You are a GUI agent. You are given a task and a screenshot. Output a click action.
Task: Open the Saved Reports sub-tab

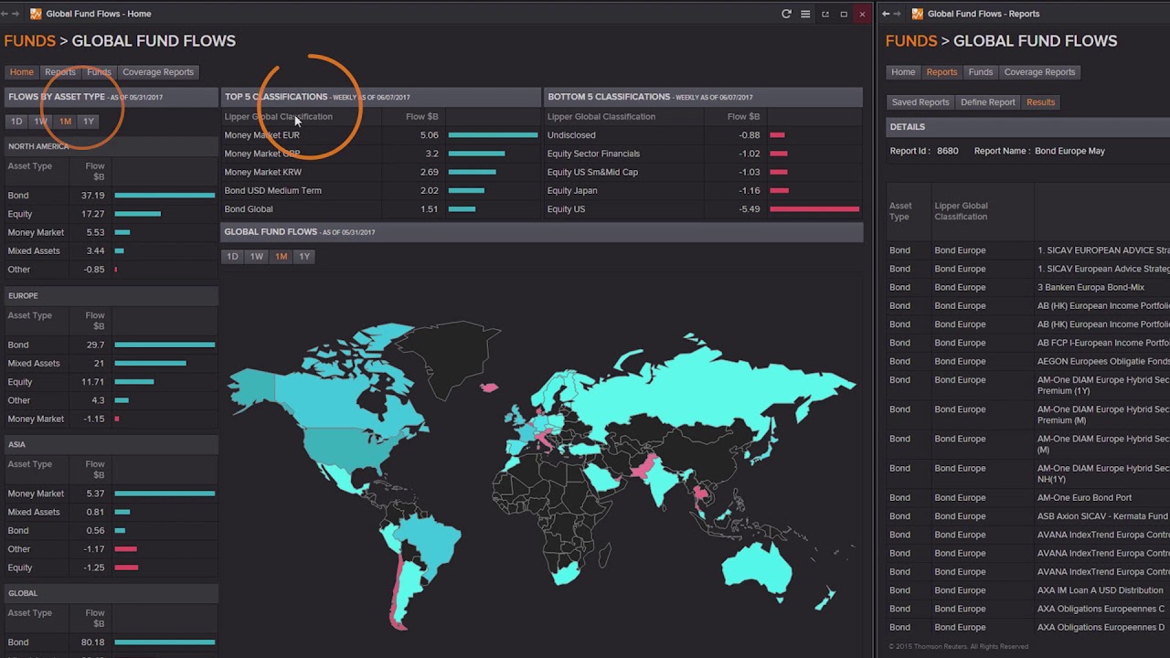[920, 102]
